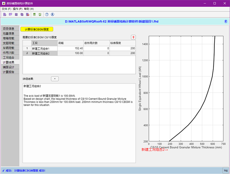This screenshot has width=230, height=174.
Task: Click the close project icon with red X
Action: [28, 14]
